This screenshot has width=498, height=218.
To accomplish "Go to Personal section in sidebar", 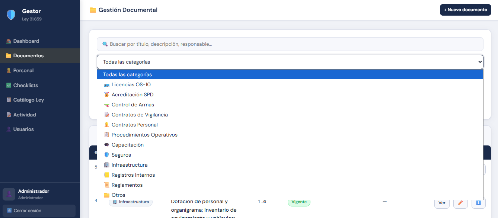I will point(40,70).
